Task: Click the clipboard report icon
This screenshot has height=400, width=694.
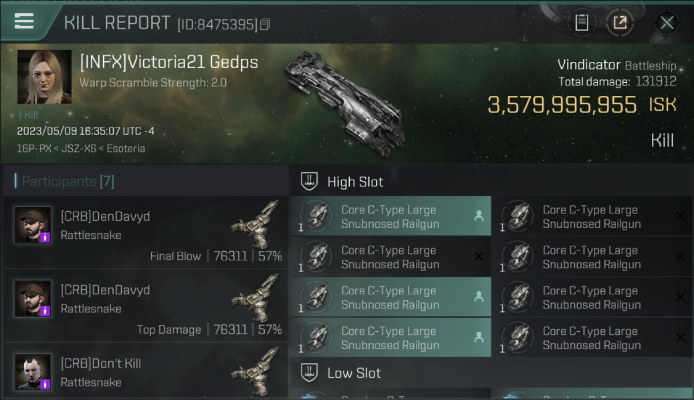Action: pos(581,23)
